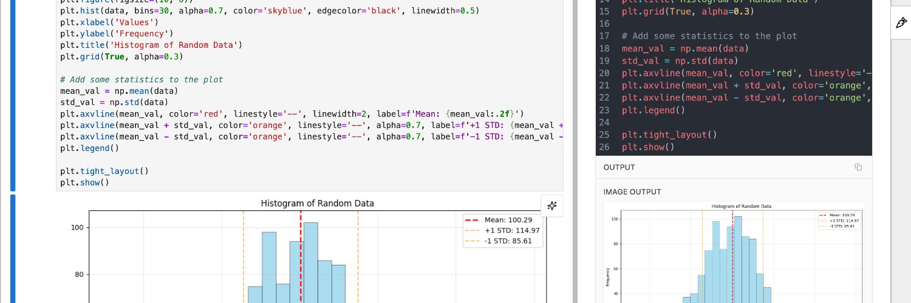Copy the output using the OUTPUT copy icon
911x303 pixels.
858,167
